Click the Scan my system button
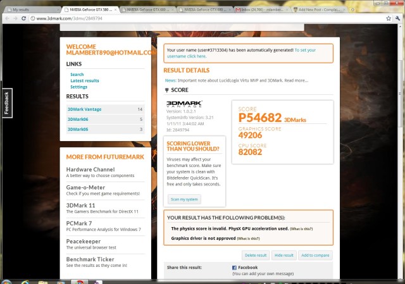405x284 pixels. (185, 199)
